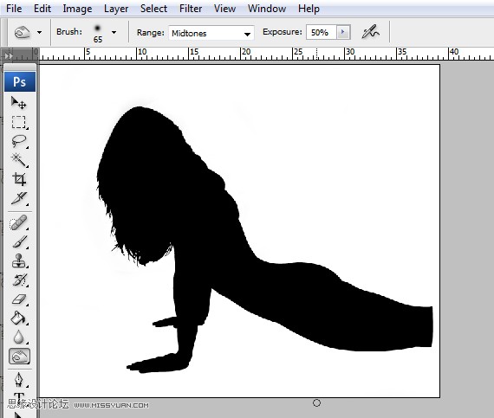Open the Layer menu
The image size is (494, 418).
pyautogui.click(x=116, y=9)
